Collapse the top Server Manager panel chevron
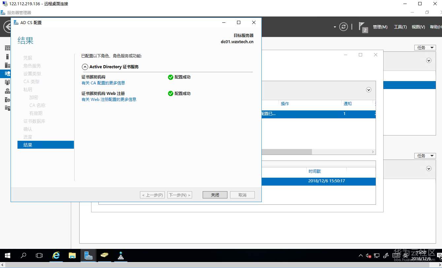442x268 pixels. pyautogui.click(x=429, y=60)
